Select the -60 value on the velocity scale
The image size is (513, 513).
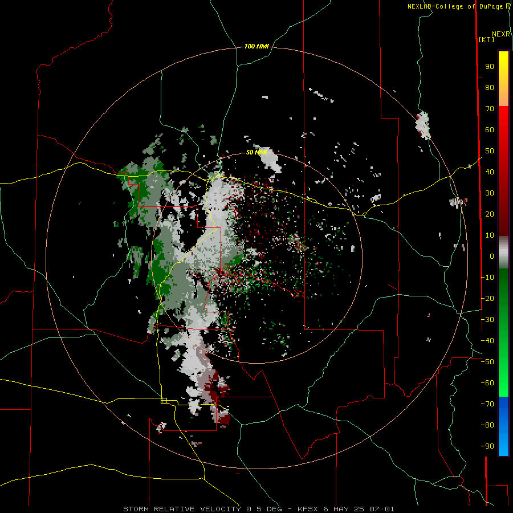(487, 383)
